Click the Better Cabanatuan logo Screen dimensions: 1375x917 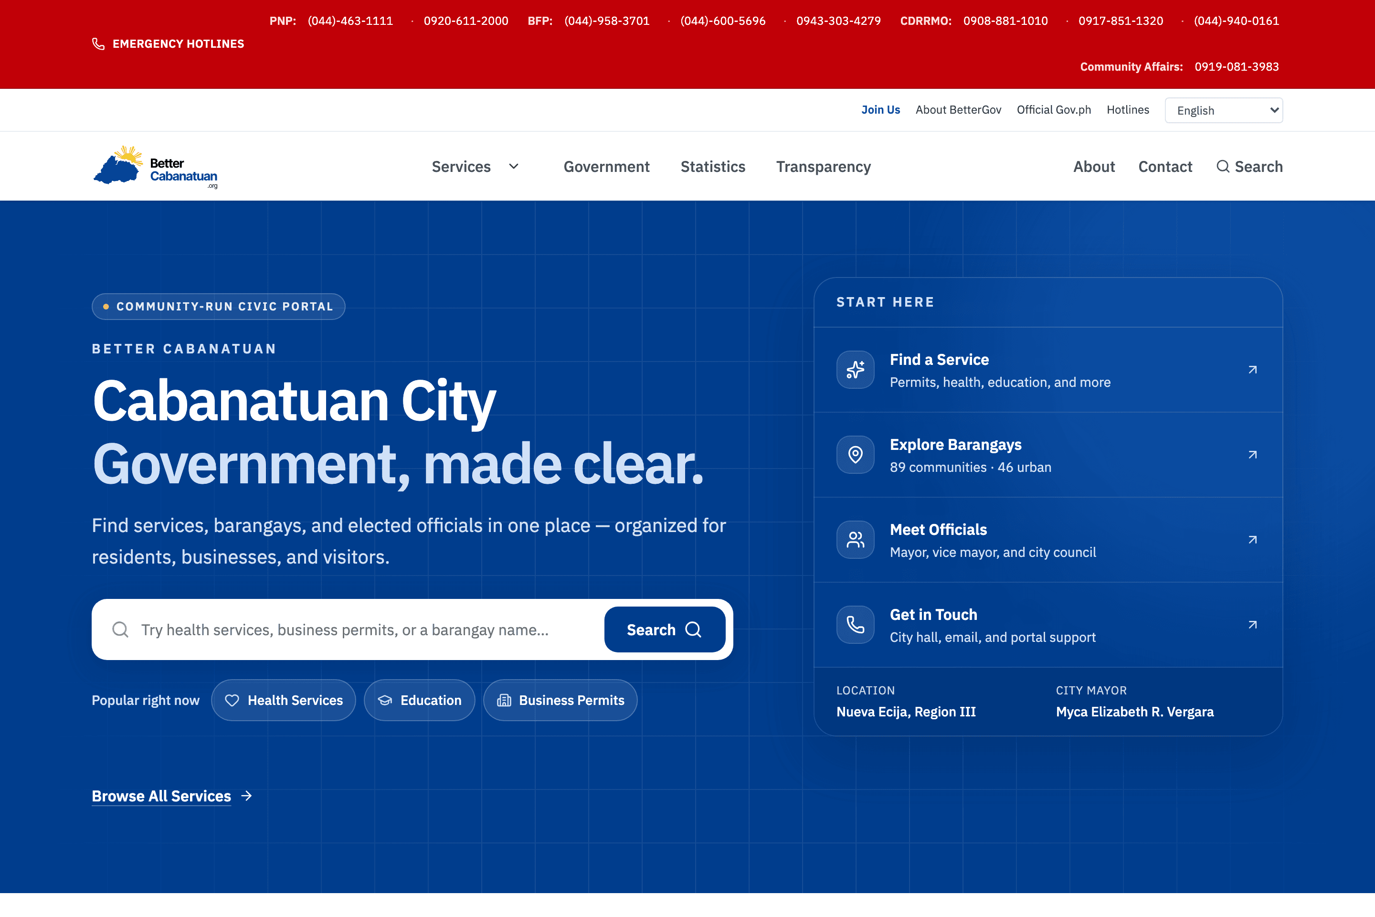tap(156, 167)
